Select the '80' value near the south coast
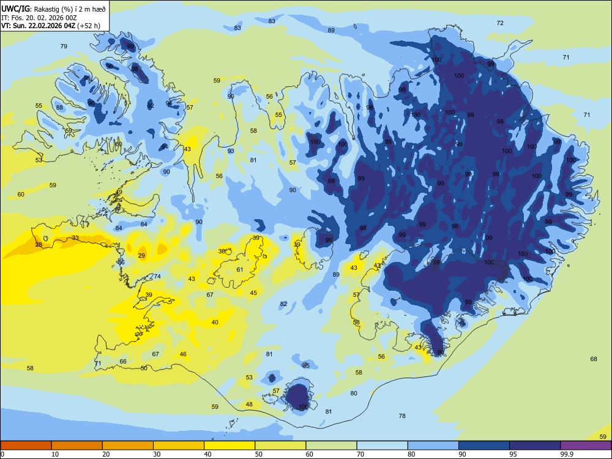The image size is (612, 459). coord(354,394)
